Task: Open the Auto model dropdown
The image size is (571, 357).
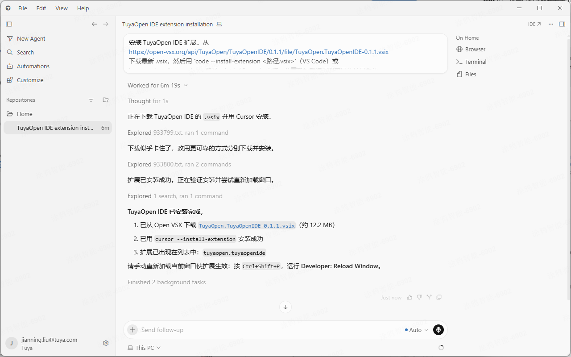Action: coord(416,330)
